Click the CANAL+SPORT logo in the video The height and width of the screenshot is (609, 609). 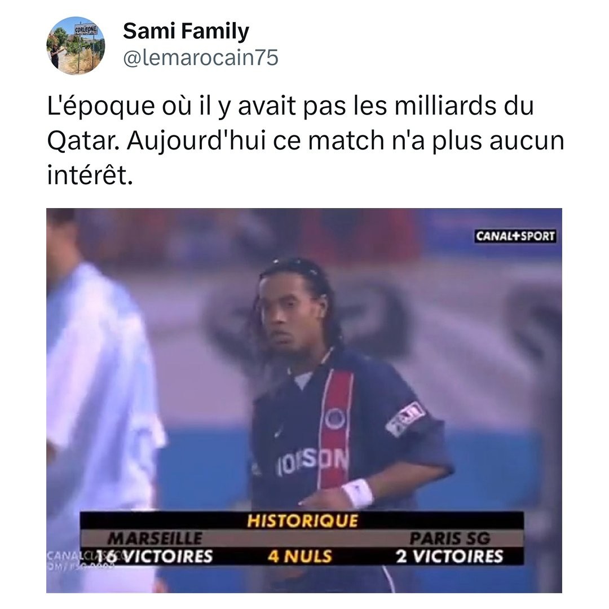coord(515,236)
